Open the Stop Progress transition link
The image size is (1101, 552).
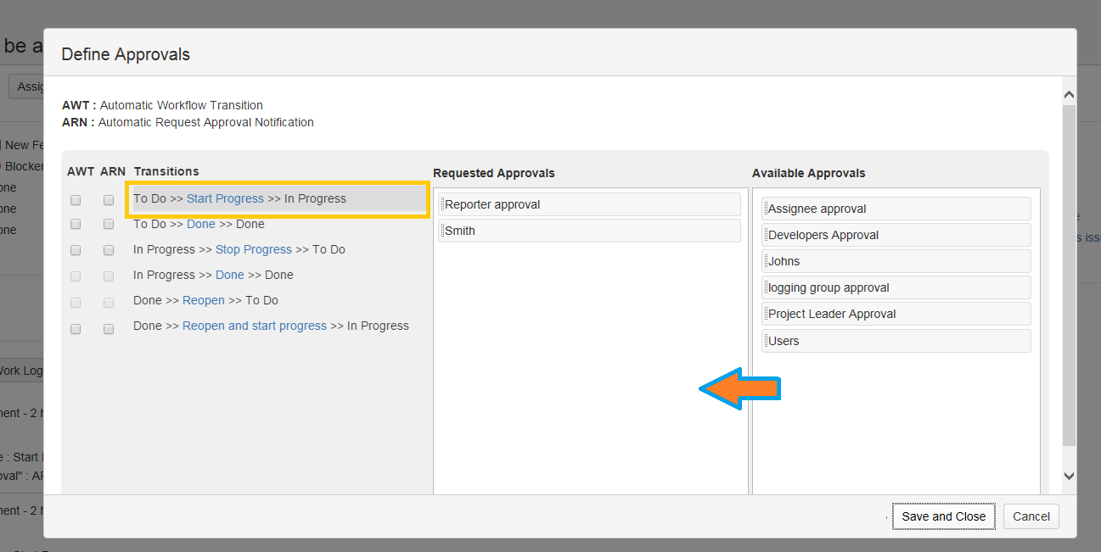[x=254, y=249]
